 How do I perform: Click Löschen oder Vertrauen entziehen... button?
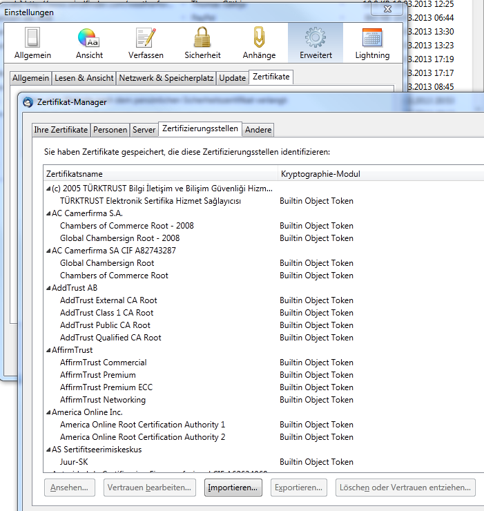(405, 488)
